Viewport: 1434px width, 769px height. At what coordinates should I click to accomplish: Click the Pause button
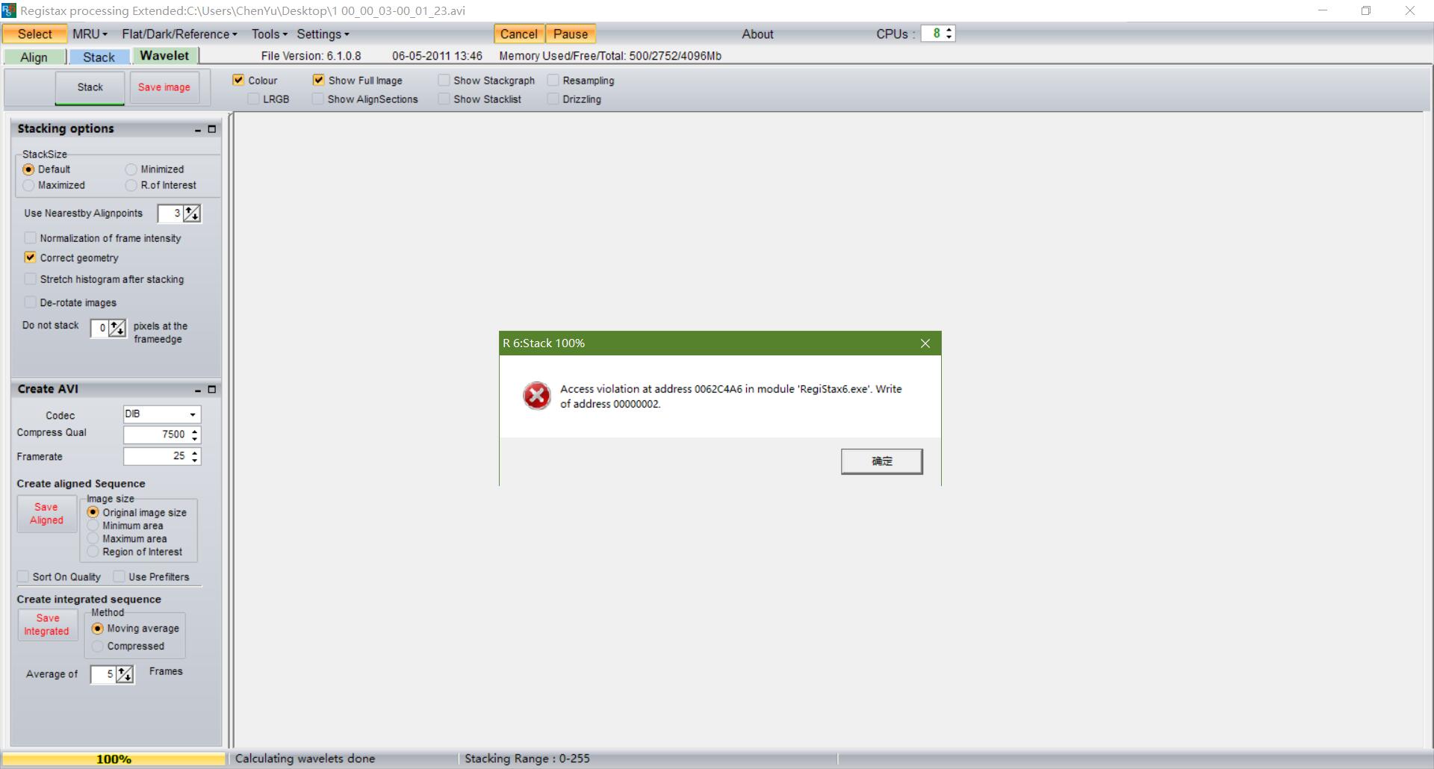coord(571,34)
